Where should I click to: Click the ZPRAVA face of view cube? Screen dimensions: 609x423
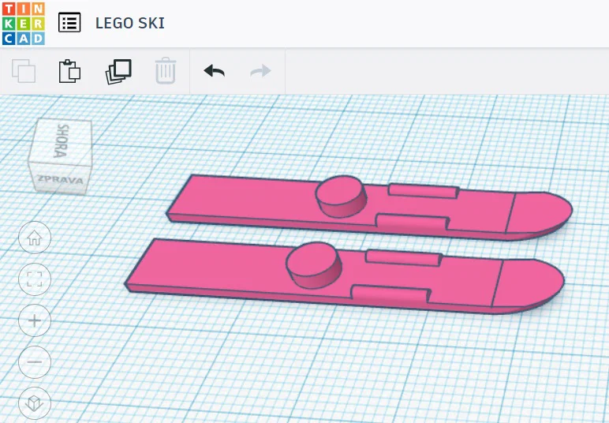(x=61, y=179)
